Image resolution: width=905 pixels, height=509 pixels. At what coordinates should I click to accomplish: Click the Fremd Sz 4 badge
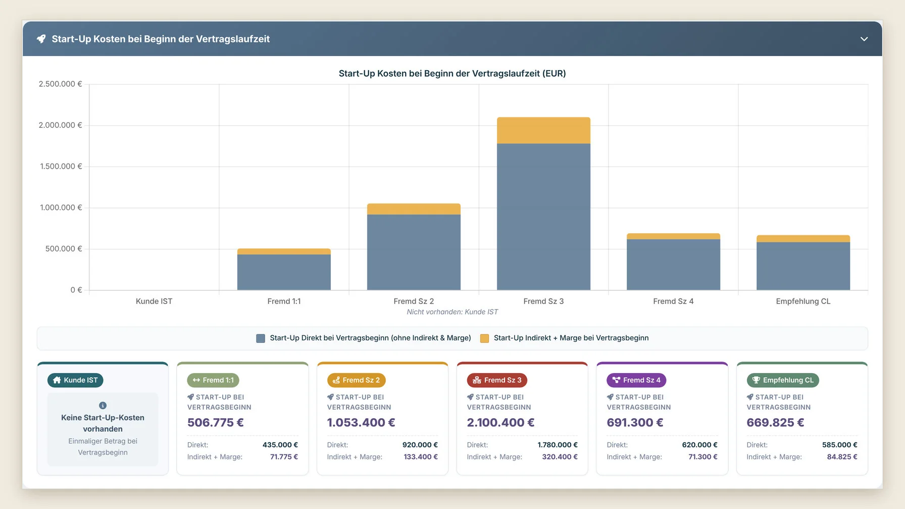(x=636, y=380)
